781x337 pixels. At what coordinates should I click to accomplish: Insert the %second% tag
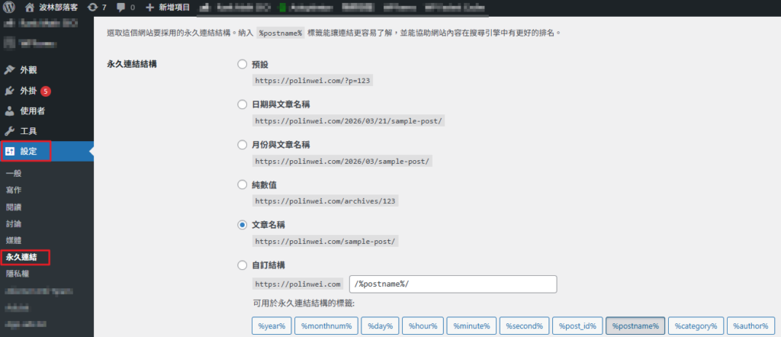coord(525,326)
